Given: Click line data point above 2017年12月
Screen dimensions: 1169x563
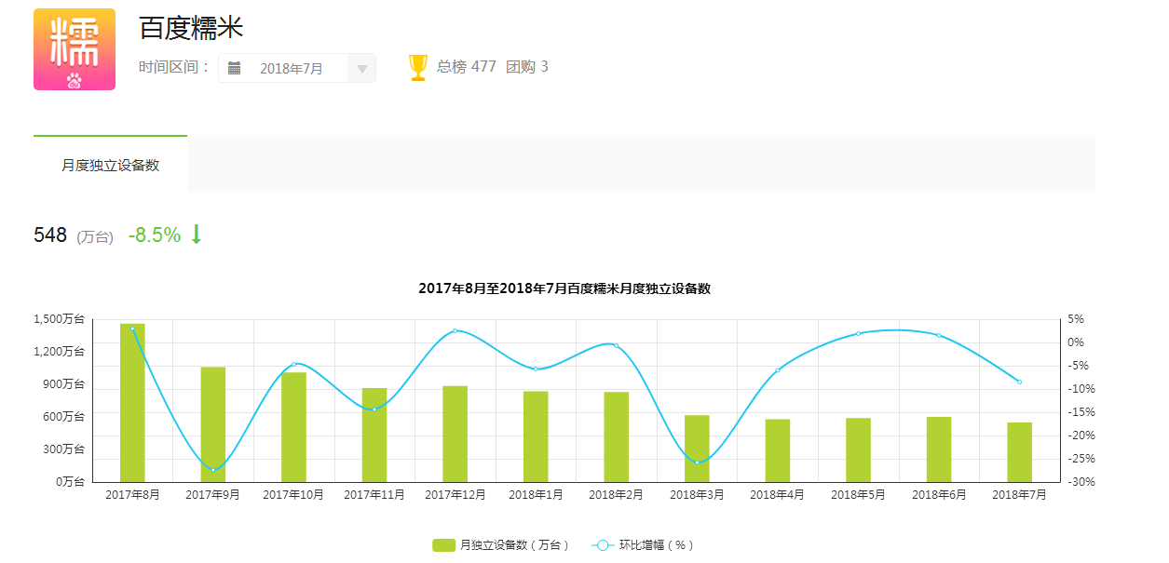Looking at the screenshot, I should 455,330.
